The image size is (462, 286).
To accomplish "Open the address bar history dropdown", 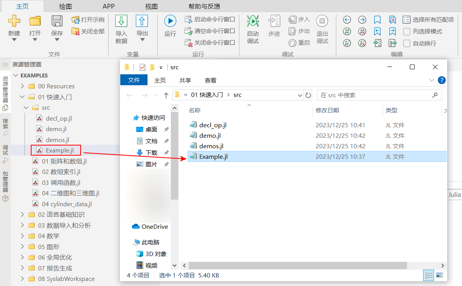I will click(x=300, y=95).
